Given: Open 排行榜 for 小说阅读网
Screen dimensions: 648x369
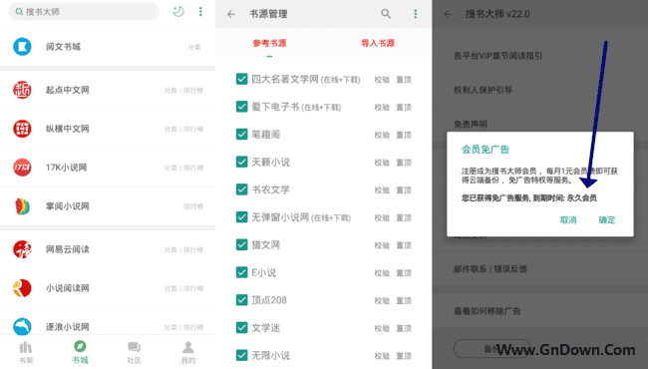Looking at the screenshot, I should [x=193, y=288].
